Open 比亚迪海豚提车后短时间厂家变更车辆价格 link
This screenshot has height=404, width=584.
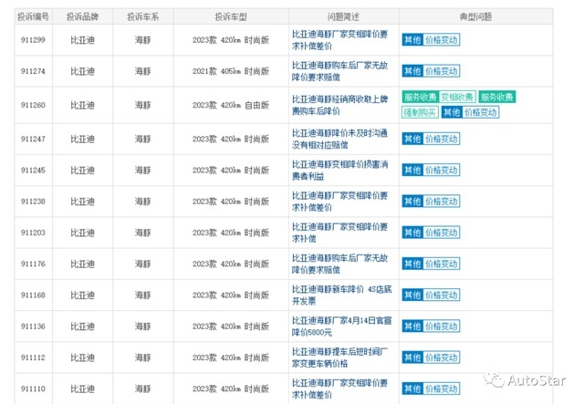coord(339,357)
